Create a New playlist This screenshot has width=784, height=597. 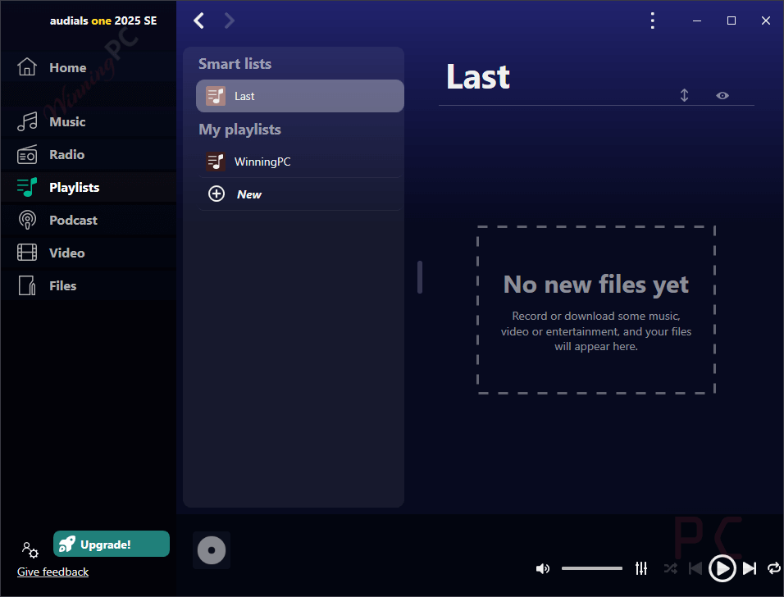coord(300,194)
